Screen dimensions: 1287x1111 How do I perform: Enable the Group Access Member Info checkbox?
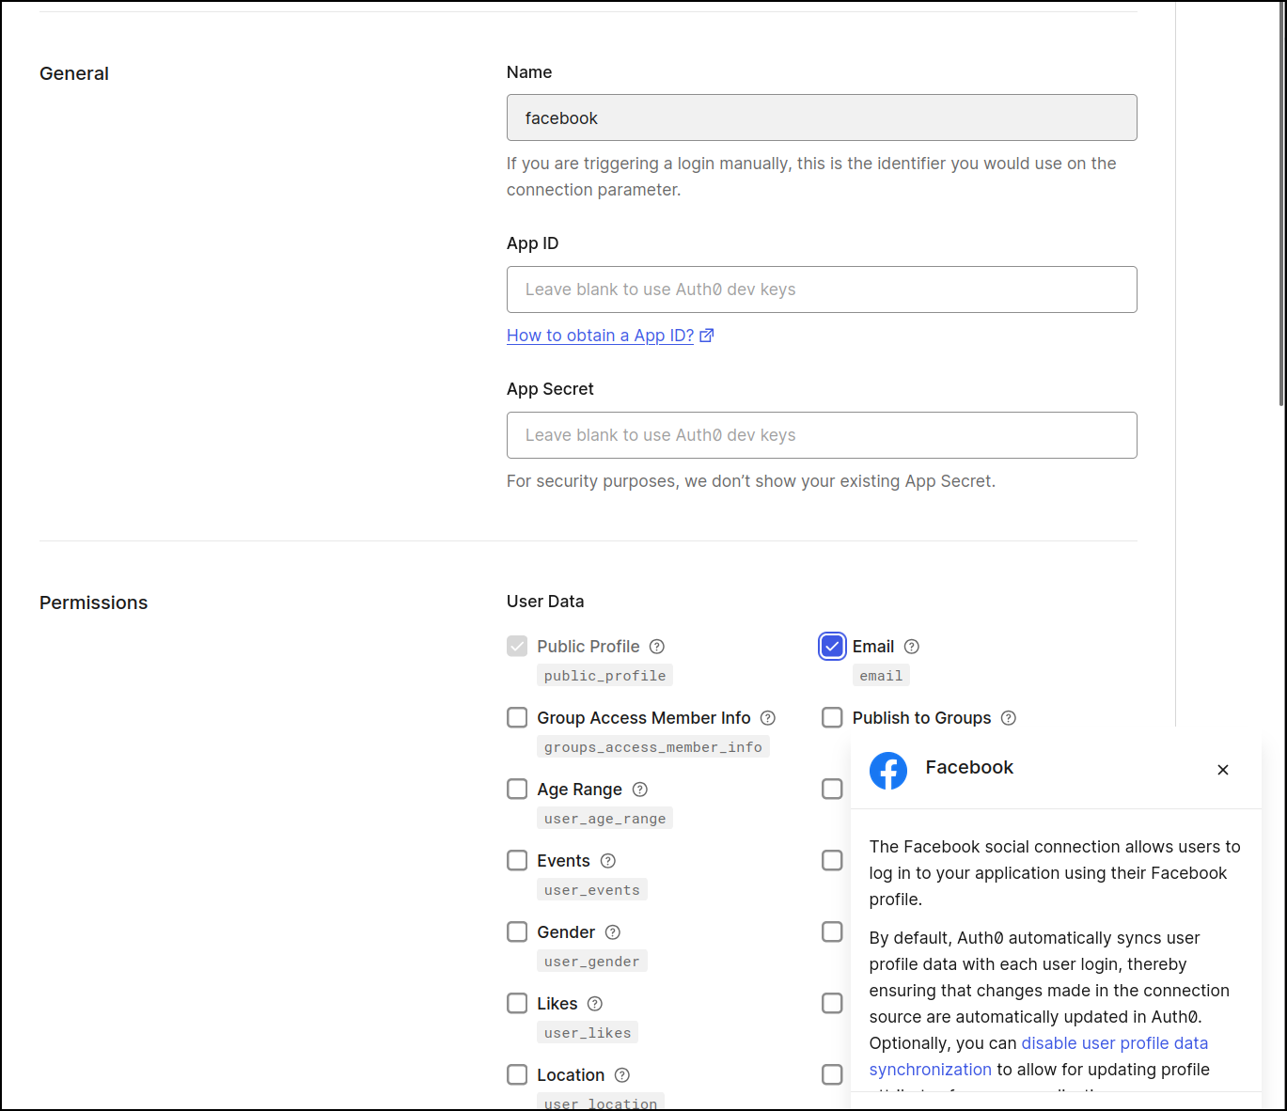pos(517,717)
